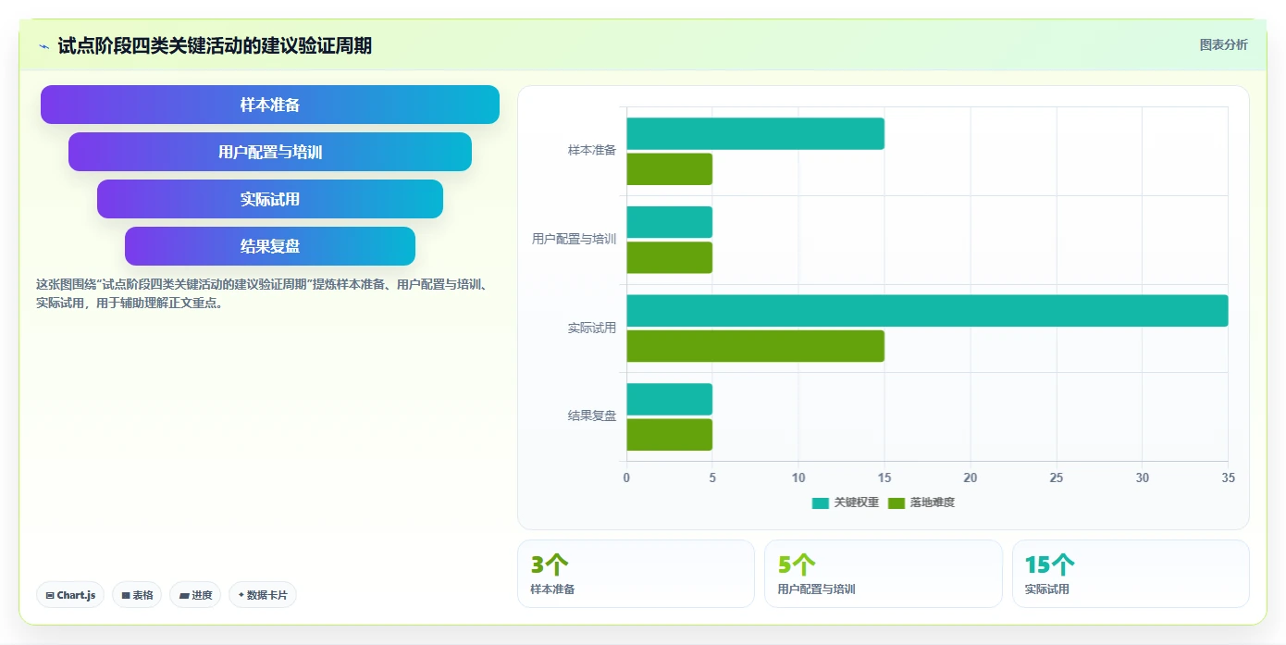Open the 5个 用户配置与培训 data card
The width and height of the screenshot is (1286, 645).
tap(884, 574)
